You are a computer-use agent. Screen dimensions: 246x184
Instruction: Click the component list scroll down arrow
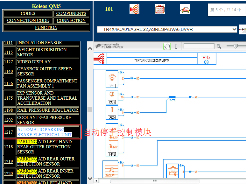click(x=90, y=179)
